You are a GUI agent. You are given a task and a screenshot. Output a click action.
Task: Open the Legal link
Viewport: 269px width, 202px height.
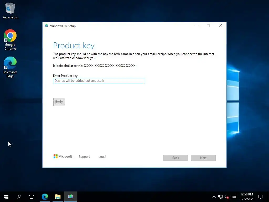[102, 157]
